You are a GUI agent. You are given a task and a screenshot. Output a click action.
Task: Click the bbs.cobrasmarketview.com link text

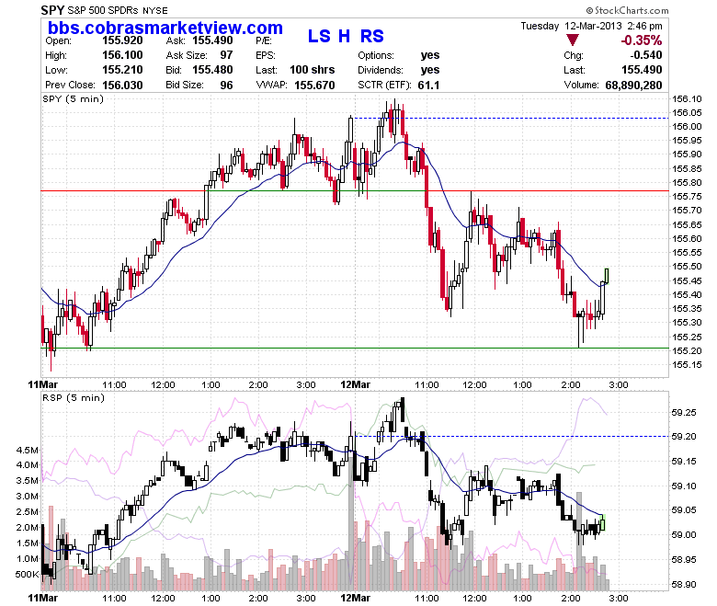(x=165, y=28)
